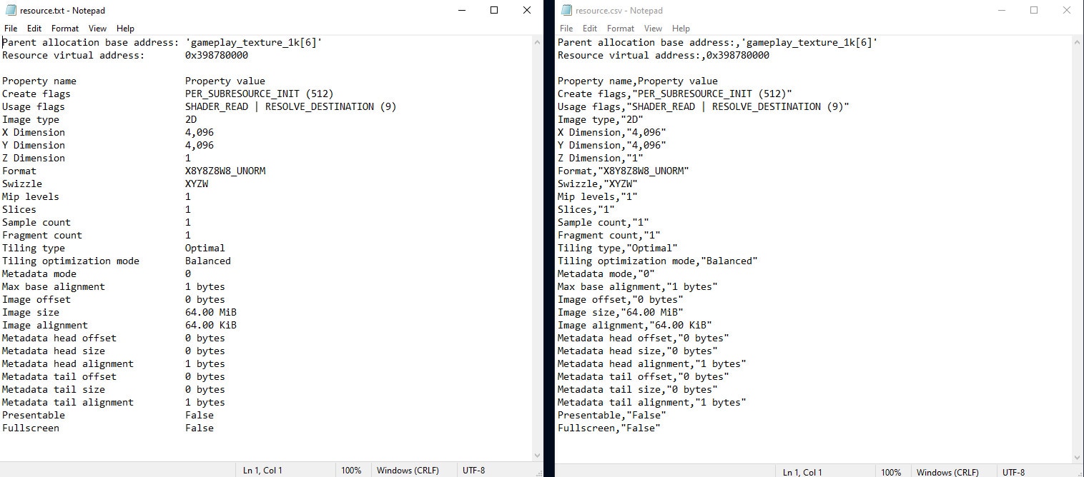This screenshot has height=477, width=1084.
Task: Click scroll down arrow in resource.txt window
Action: tap(538, 455)
